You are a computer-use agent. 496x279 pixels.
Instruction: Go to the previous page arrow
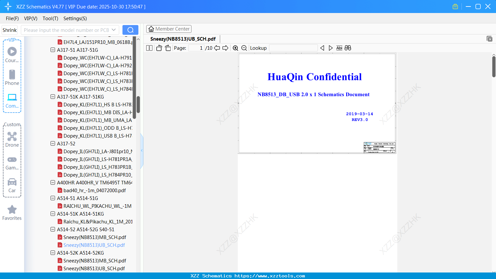coord(217,48)
